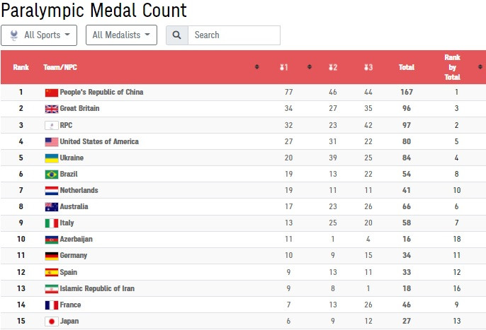This screenshot has width=486, height=330.
Task: Click the Total column header
Action: [x=407, y=67]
